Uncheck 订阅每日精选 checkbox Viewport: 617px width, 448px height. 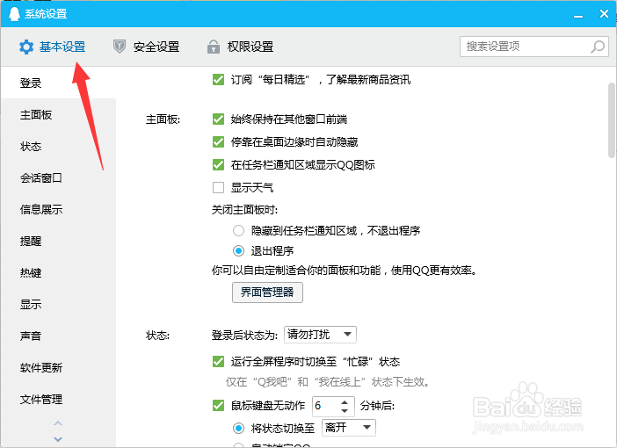click(218, 79)
